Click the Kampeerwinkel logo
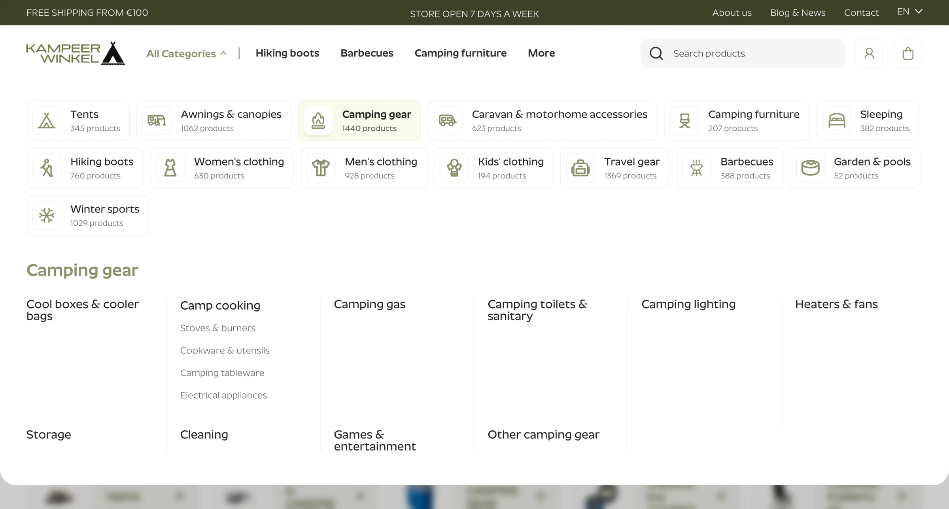Screen dimensions: 949x509 point(76,53)
